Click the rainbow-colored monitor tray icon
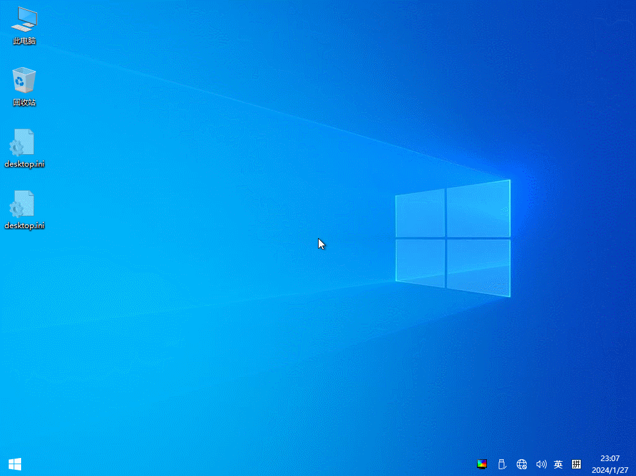The image size is (636, 476). coord(482,464)
